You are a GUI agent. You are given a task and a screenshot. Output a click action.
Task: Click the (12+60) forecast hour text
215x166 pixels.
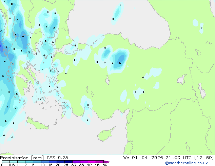pyautogui.click(x=204, y=158)
